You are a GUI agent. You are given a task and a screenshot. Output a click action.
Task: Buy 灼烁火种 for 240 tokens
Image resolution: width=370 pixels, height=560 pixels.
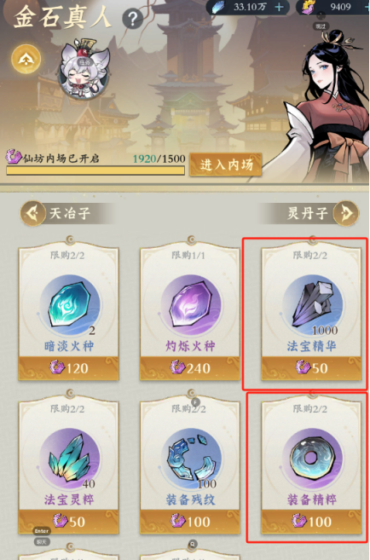point(190,368)
